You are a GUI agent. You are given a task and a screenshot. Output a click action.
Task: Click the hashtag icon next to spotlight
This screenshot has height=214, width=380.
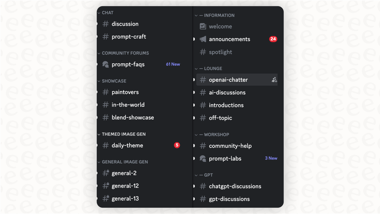click(203, 52)
